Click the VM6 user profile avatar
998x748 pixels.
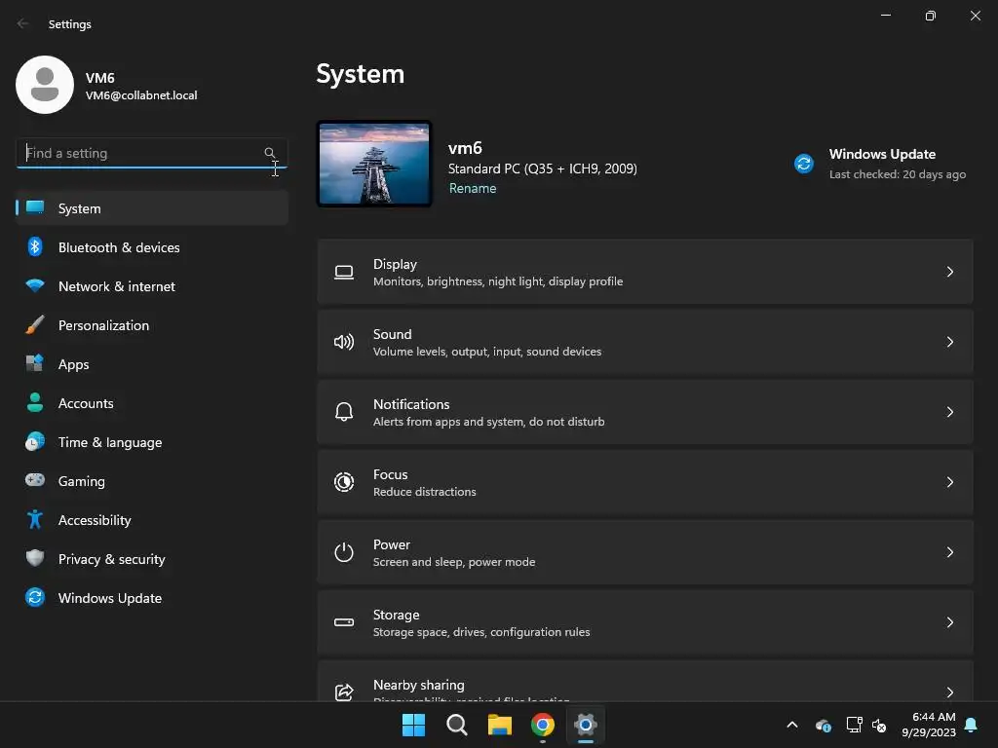(45, 85)
